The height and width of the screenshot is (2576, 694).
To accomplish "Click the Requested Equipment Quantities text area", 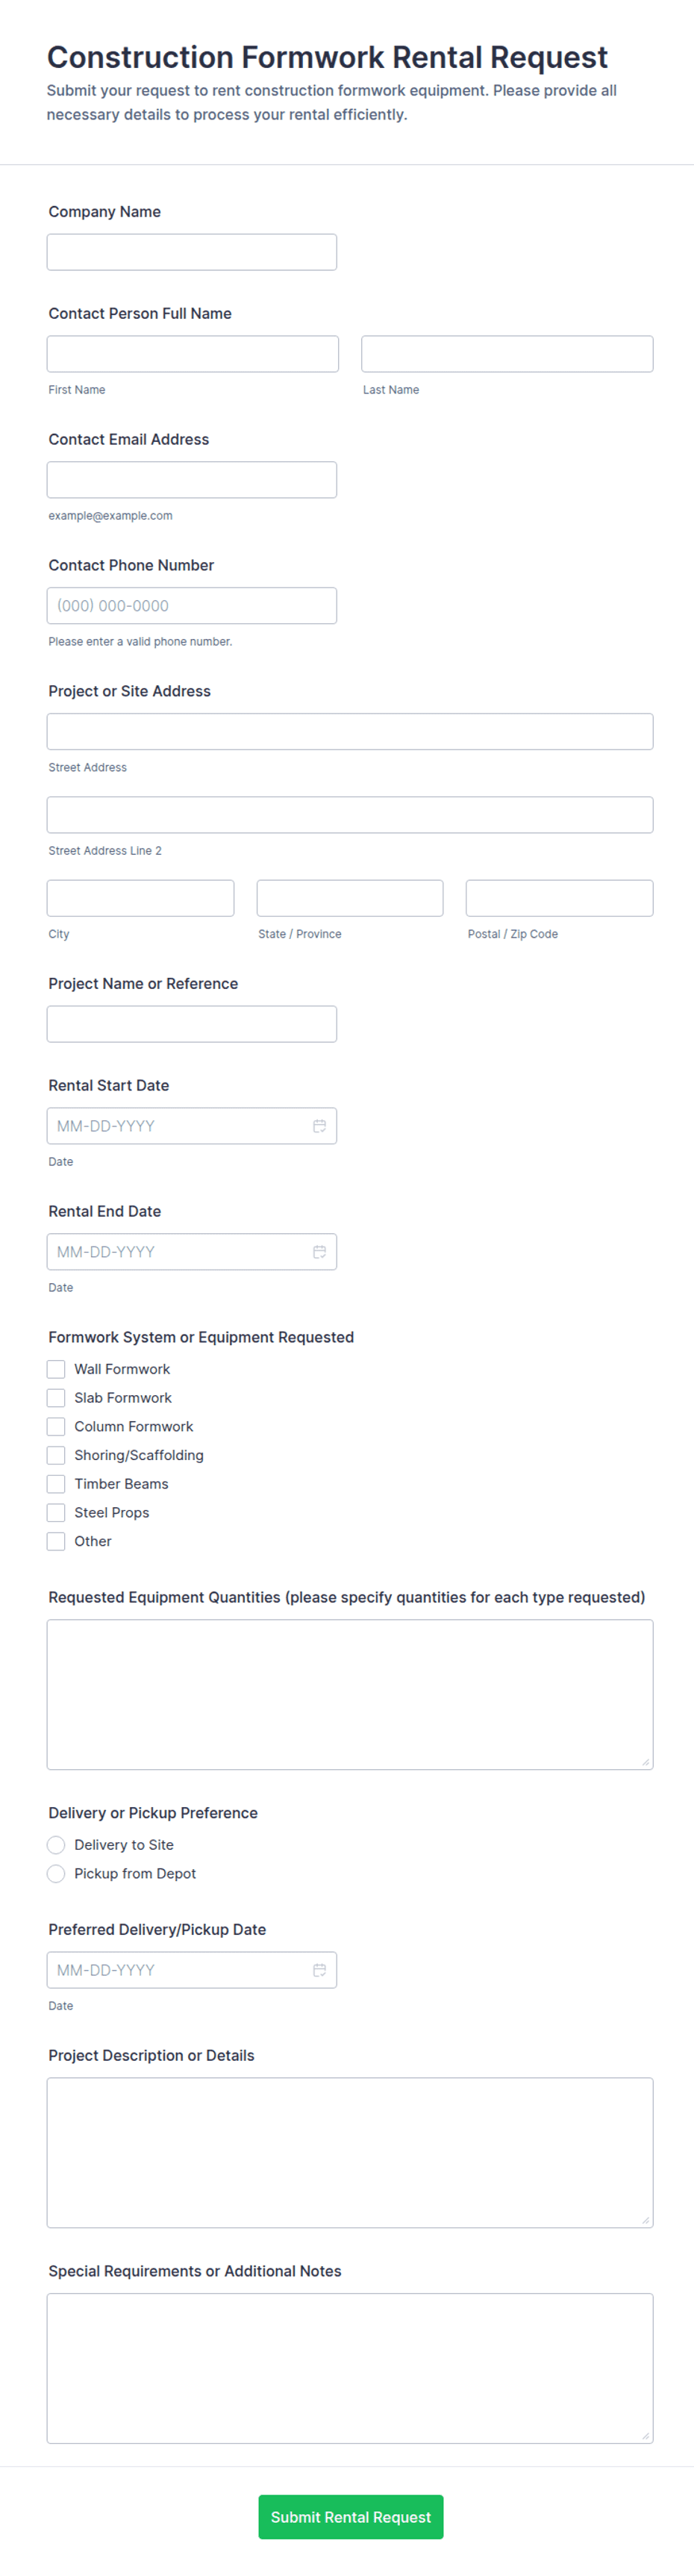I will pyautogui.click(x=349, y=1694).
